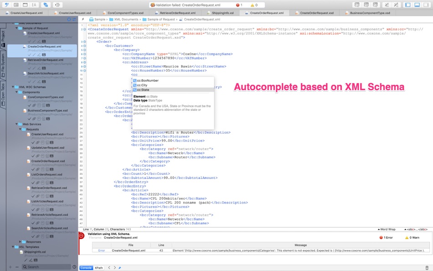Click the red validation failed status icon
The height and width of the screenshot is (271, 433).
[x=82, y=235]
